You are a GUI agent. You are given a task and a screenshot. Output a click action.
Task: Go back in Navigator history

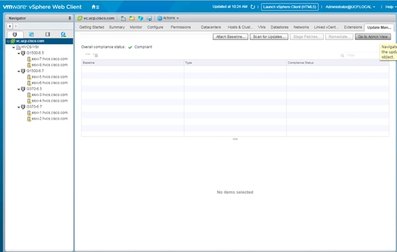tap(9, 26)
